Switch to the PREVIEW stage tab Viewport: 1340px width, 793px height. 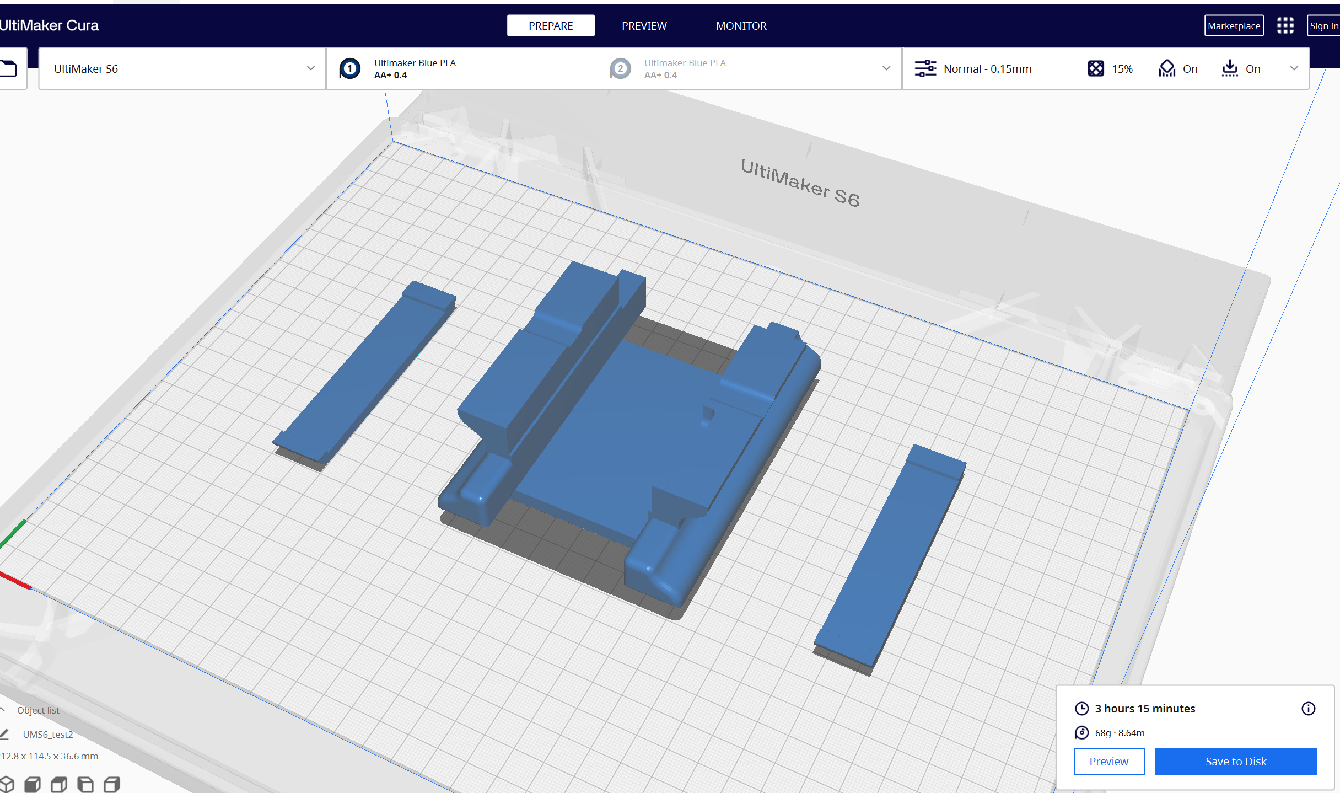pos(644,25)
